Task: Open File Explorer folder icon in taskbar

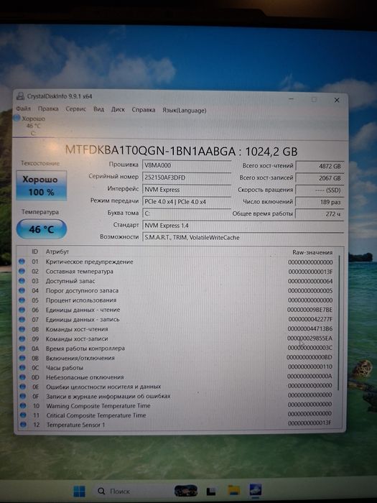Action: coord(233,491)
